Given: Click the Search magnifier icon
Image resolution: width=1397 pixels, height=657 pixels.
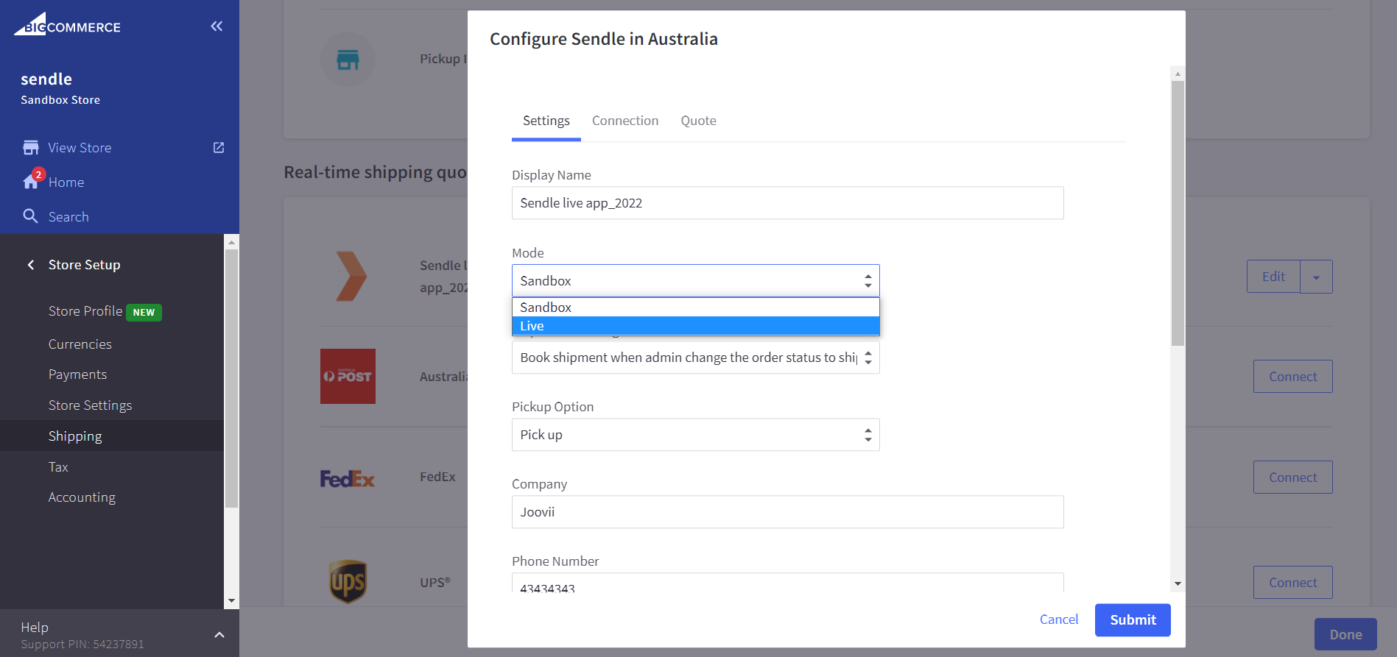Looking at the screenshot, I should tap(30, 216).
